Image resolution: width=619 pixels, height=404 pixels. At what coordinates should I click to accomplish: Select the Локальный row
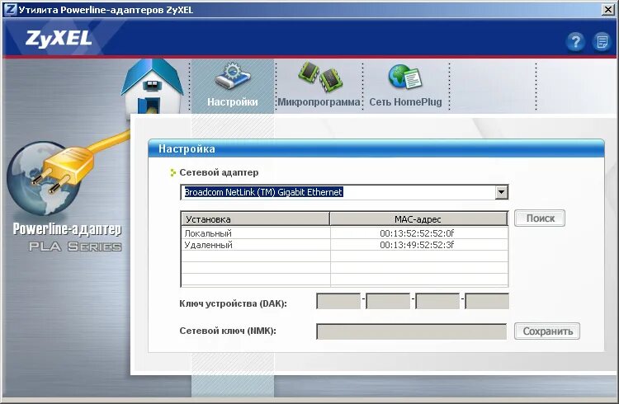point(344,233)
